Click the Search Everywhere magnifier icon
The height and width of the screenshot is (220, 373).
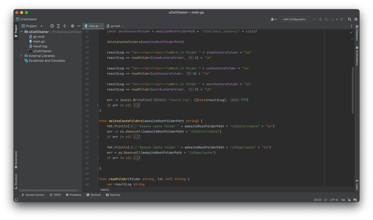(x=350, y=19)
